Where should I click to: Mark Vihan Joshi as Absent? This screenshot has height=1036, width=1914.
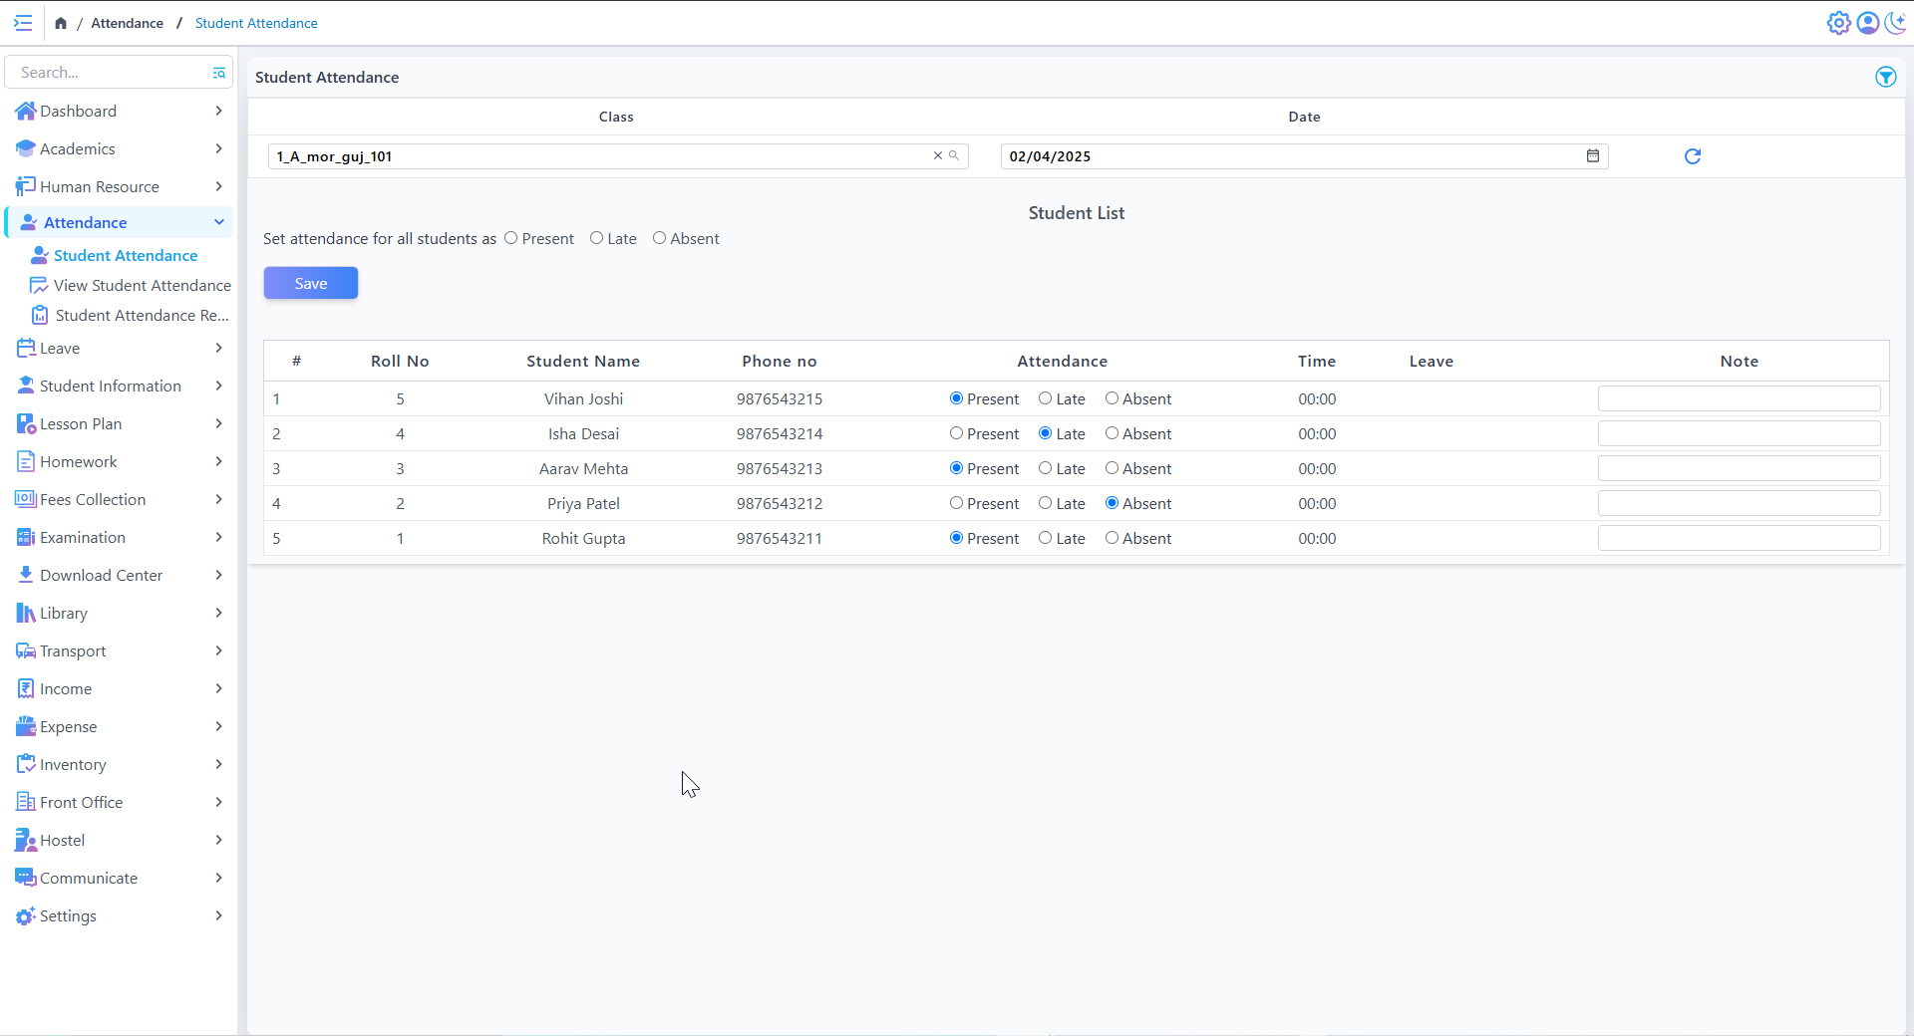pyautogui.click(x=1112, y=398)
